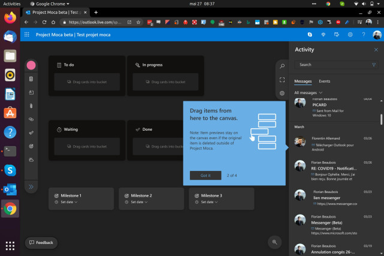Select the goal target tool in left toolbar

(x=31, y=146)
